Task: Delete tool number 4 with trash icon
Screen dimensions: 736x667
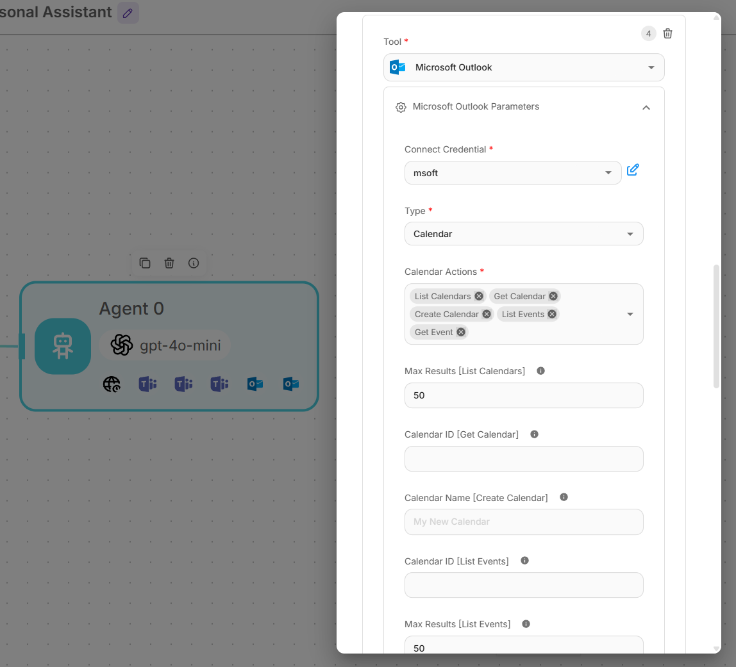Action: [x=667, y=33]
